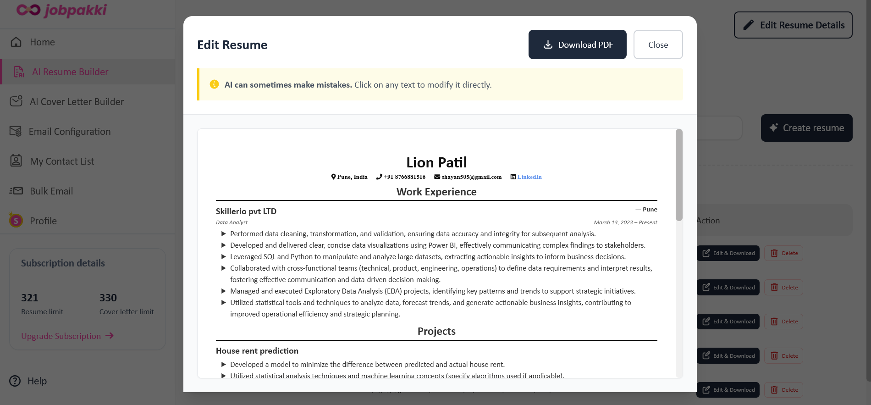Click the My Contact List icon
Viewport: 871px width, 405px height.
click(16, 161)
